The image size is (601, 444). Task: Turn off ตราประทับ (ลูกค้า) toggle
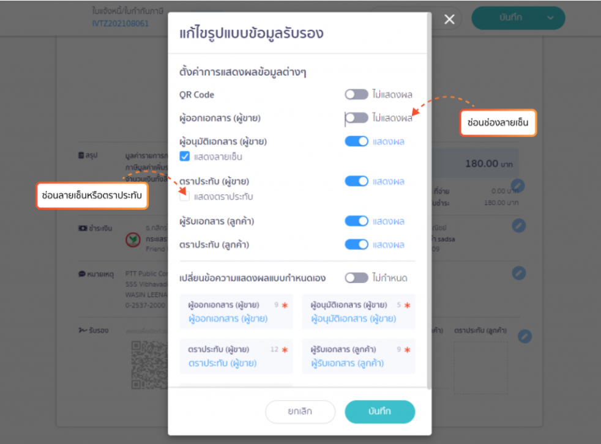(x=356, y=245)
